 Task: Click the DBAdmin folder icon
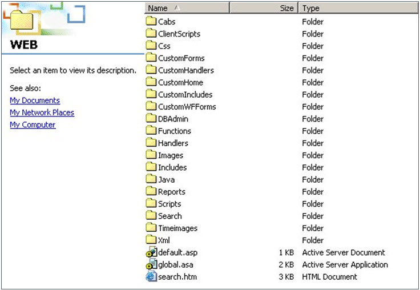pyautogui.click(x=151, y=118)
